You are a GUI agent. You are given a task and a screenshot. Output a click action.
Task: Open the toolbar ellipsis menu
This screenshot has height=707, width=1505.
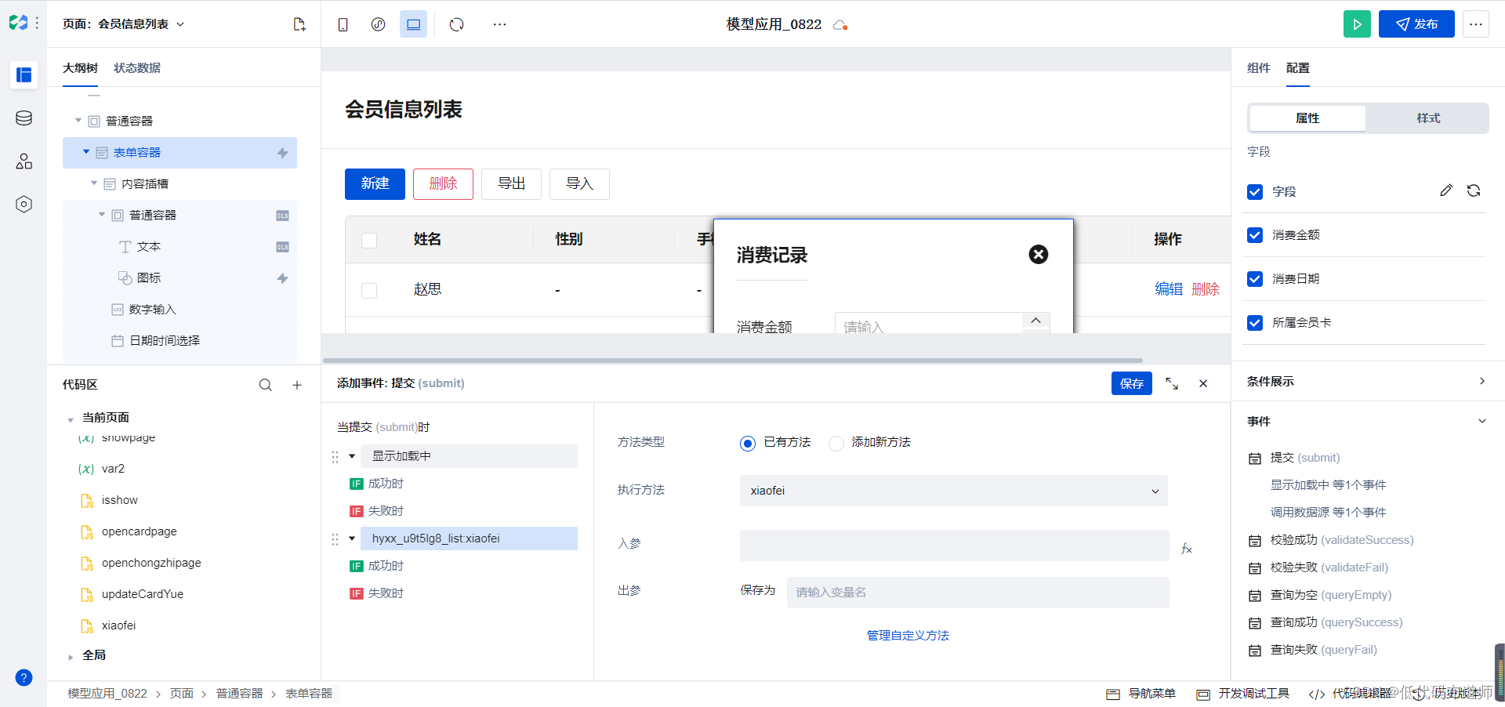(x=499, y=24)
